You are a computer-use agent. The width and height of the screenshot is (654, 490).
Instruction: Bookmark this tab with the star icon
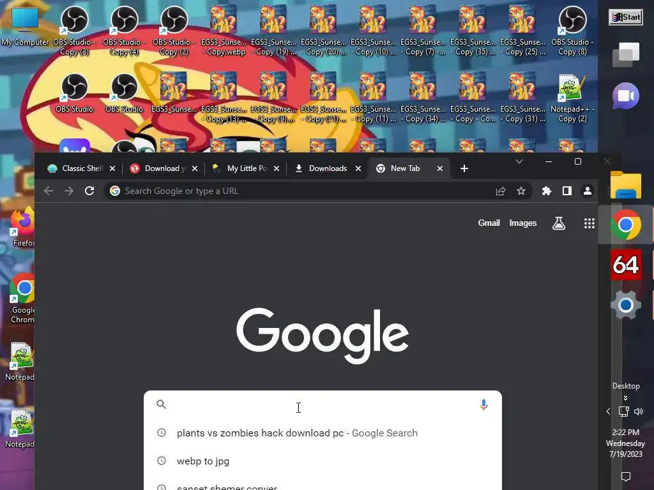click(x=521, y=191)
